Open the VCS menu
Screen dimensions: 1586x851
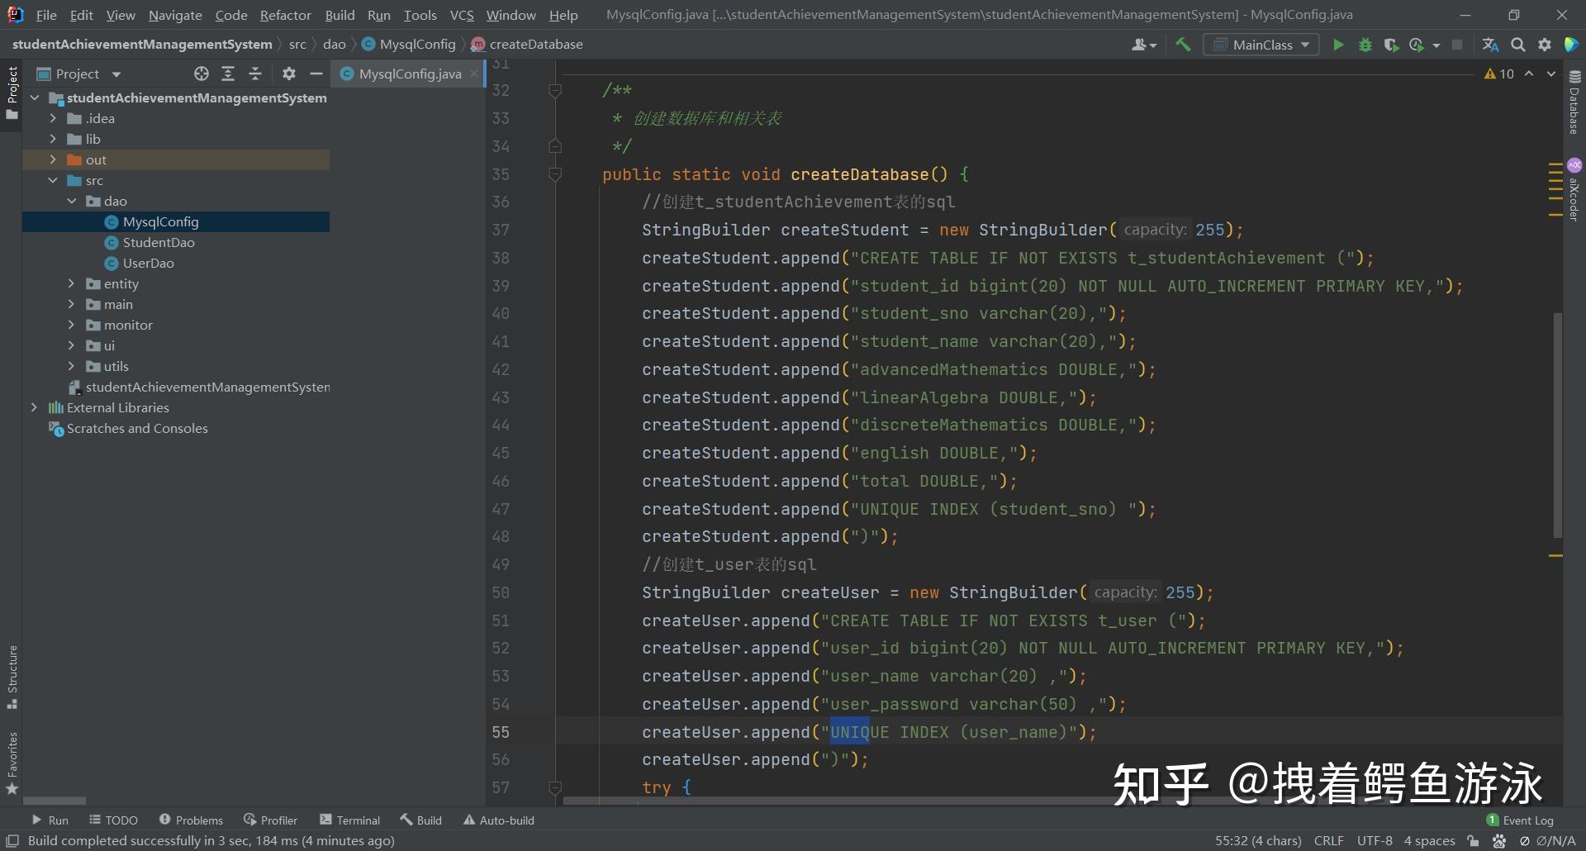[461, 14]
